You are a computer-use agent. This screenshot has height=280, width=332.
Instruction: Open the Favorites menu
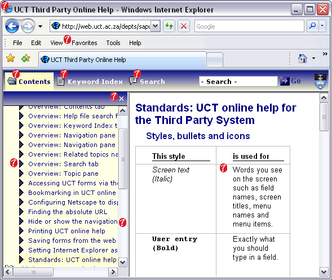tap(85, 43)
